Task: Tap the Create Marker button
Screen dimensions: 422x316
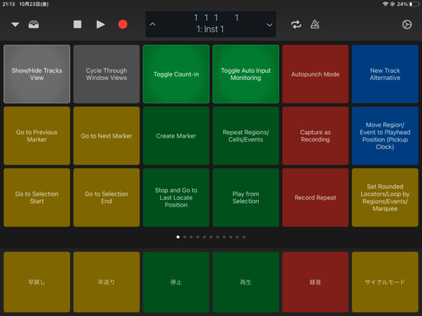Action: point(176,136)
